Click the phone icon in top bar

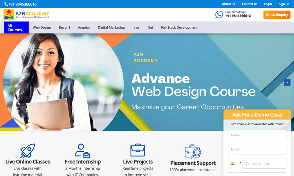coord(6,4)
